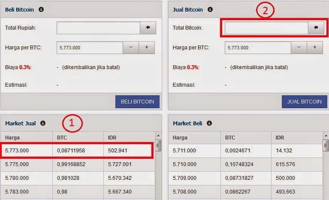Click the Beli Bitcoin panel title
Image resolution: width=329 pixels, height=200 pixels.
point(19,9)
